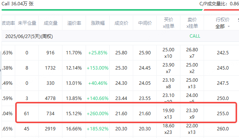Click bid price 23.10 x8 cell
Image resolution: width=239 pixels, height=138 pixels.
click(x=168, y=83)
